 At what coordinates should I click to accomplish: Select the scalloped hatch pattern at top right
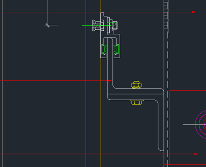[166, 16]
